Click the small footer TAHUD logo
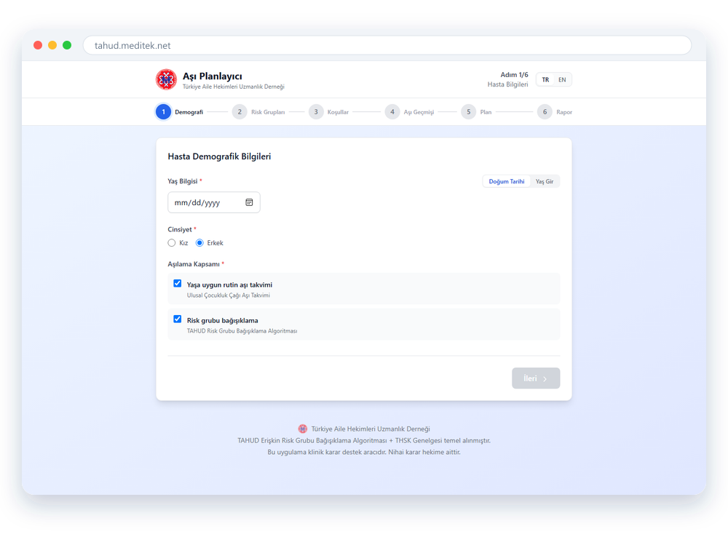728x537 pixels. coord(303,429)
